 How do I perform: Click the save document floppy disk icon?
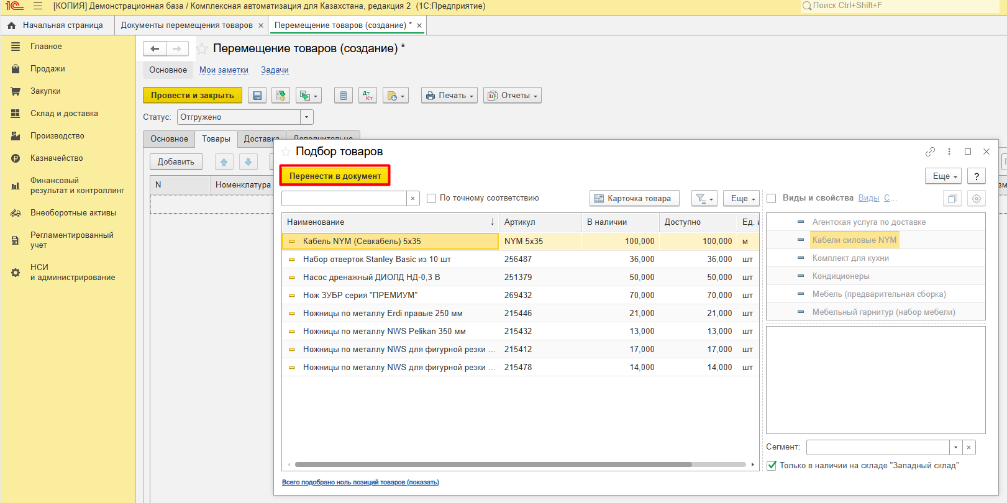click(x=257, y=96)
